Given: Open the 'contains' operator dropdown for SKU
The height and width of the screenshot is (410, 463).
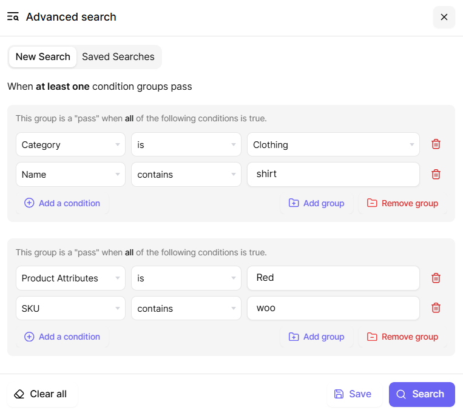Looking at the screenshot, I should point(186,308).
